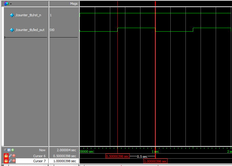This screenshot has height=166, width=232.
Task: Click the toggle leaf names icon
Action: pos(6,150)
